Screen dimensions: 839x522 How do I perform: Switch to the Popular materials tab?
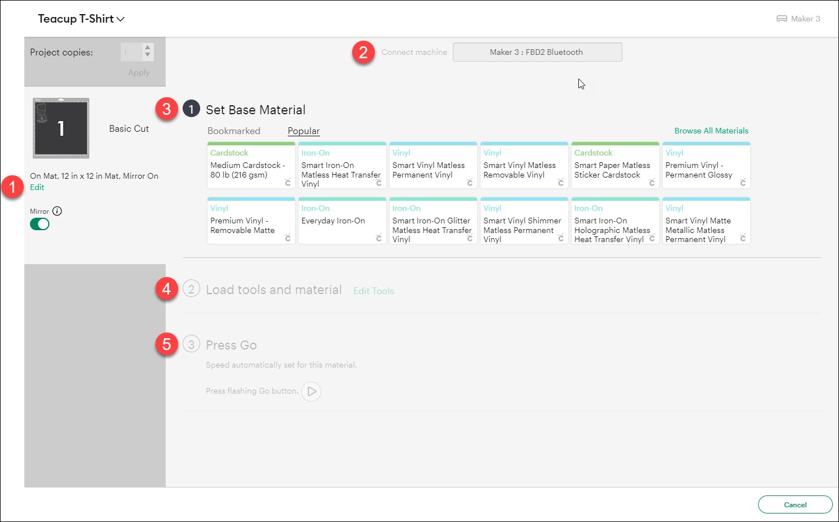pos(304,131)
